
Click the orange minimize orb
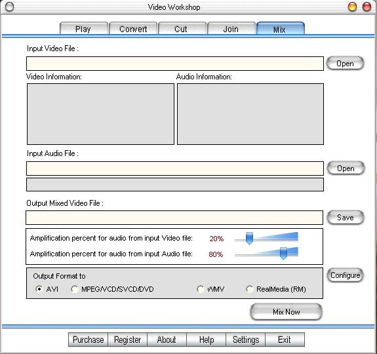coord(352,7)
